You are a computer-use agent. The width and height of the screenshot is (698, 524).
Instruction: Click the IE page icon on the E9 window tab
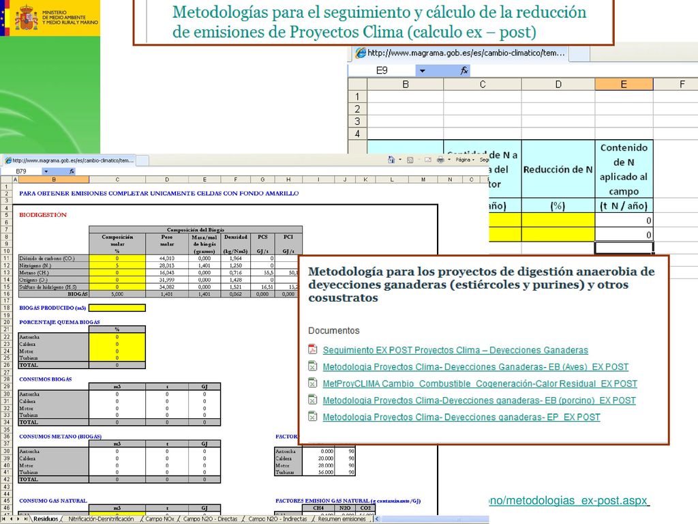pyautogui.click(x=360, y=53)
